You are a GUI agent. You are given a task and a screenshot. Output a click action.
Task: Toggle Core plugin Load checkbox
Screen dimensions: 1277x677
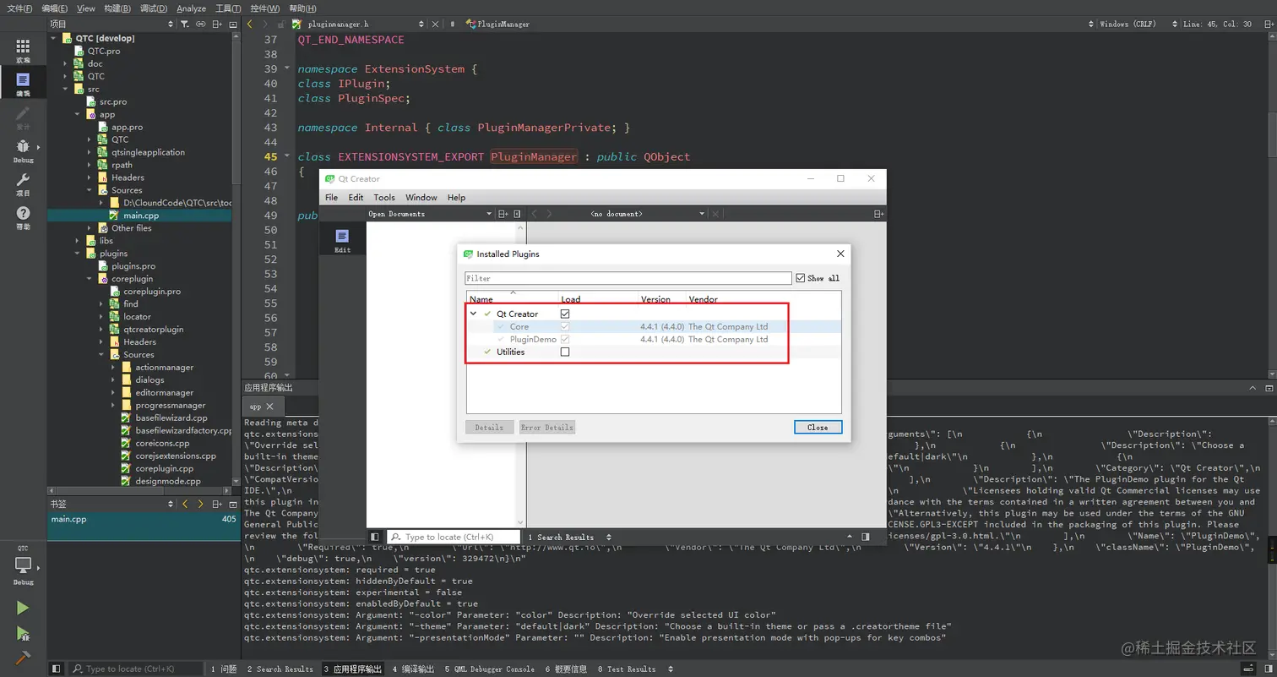point(565,326)
